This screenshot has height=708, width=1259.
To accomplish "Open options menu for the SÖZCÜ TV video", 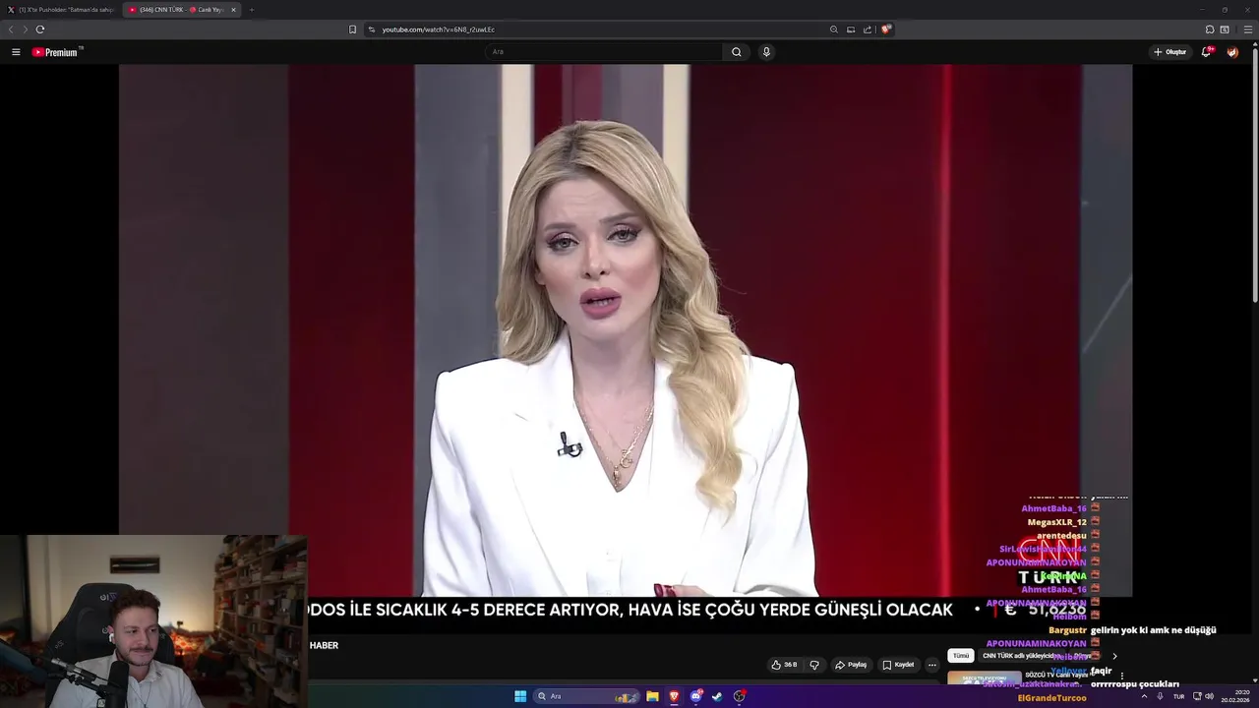I will pos(1122,677).
